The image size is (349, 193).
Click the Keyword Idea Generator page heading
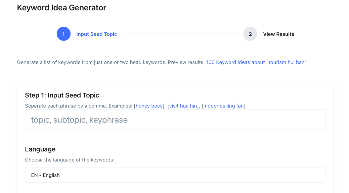62,8
